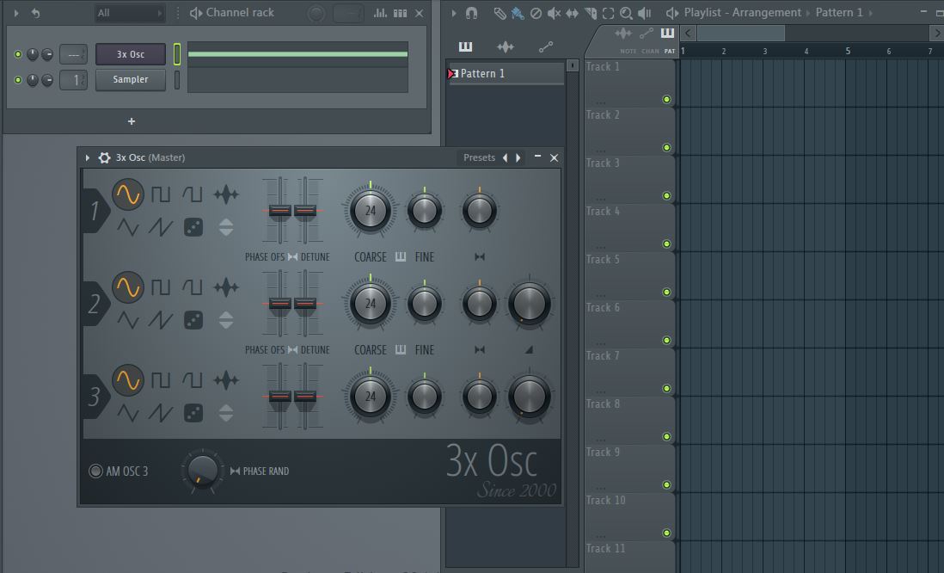Image resolution: width=944 pixels, height=573 pixels.
Task: Select Pattern 1 in the picker
Action: coord(506,73)
